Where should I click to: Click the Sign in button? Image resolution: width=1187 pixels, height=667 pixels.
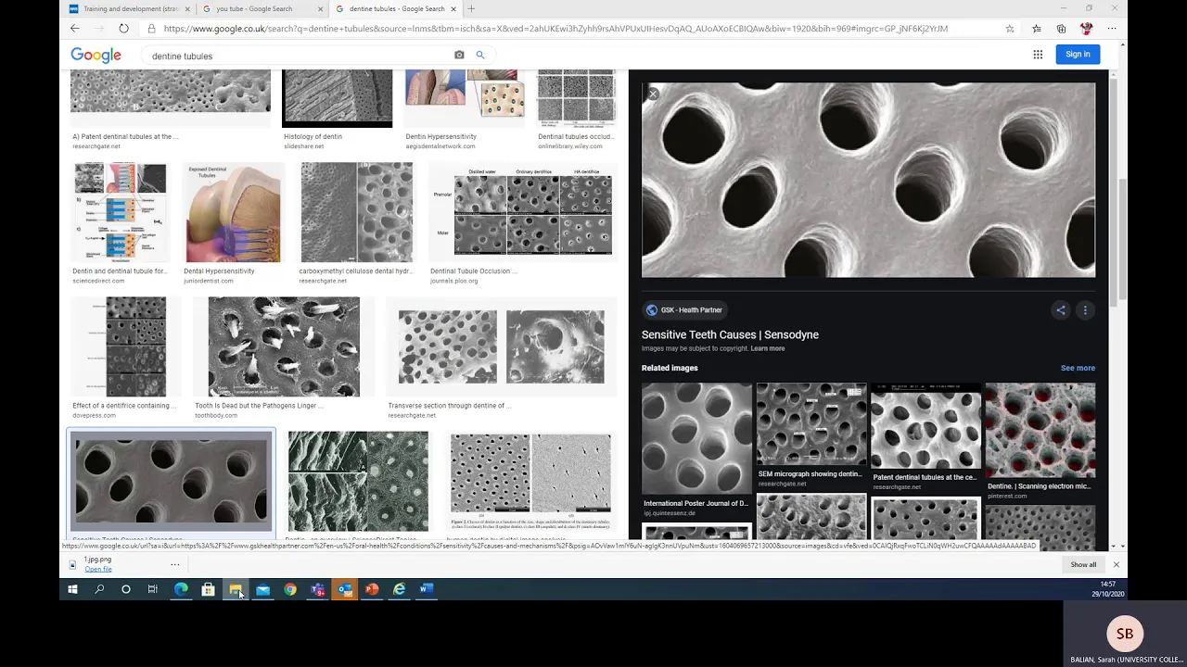tap(1078, 55)
